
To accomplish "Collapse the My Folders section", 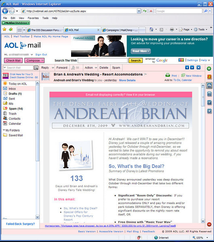I will [4, 130].
